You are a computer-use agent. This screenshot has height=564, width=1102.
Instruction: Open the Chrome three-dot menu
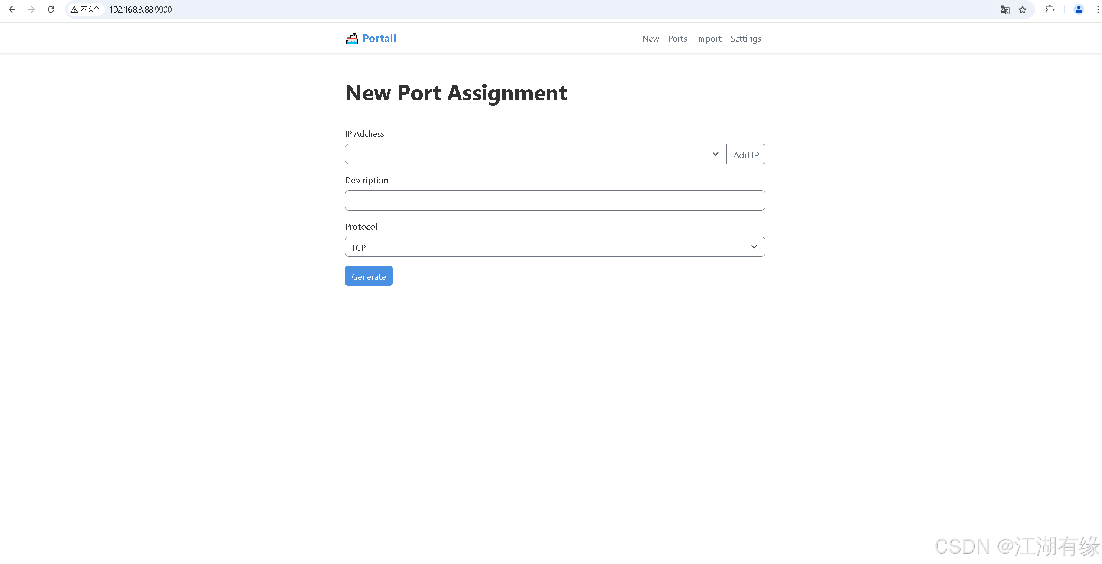(x=1097, y=9)
